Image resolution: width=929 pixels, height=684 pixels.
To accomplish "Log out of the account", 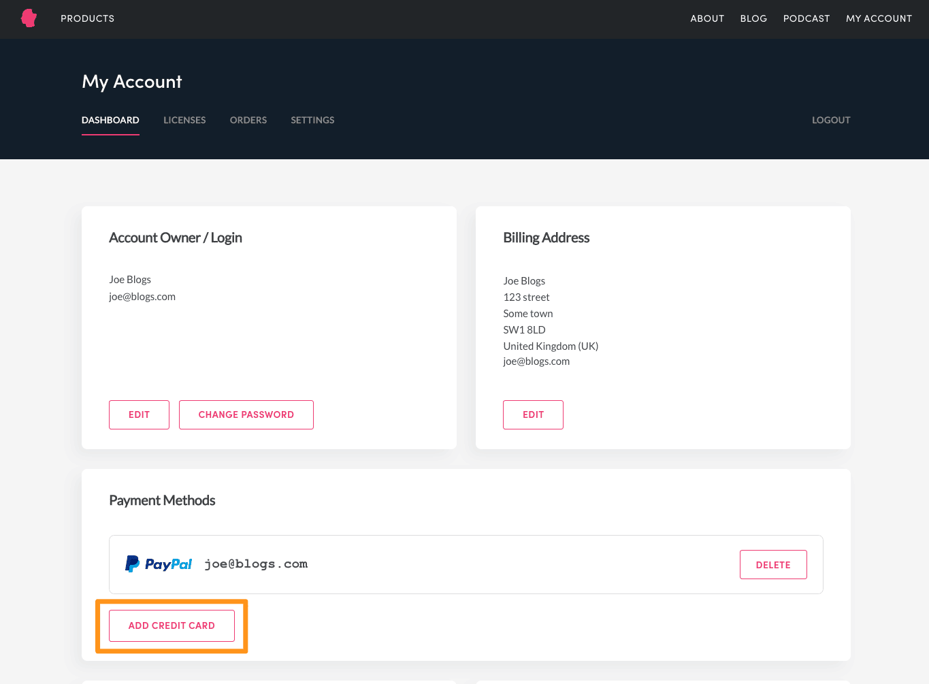I will click(x=831, y=120).
